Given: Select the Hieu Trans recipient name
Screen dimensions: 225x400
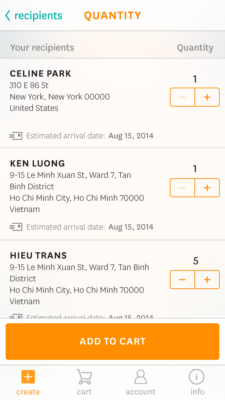Looking at the screenshot, I should pos(38,255).
